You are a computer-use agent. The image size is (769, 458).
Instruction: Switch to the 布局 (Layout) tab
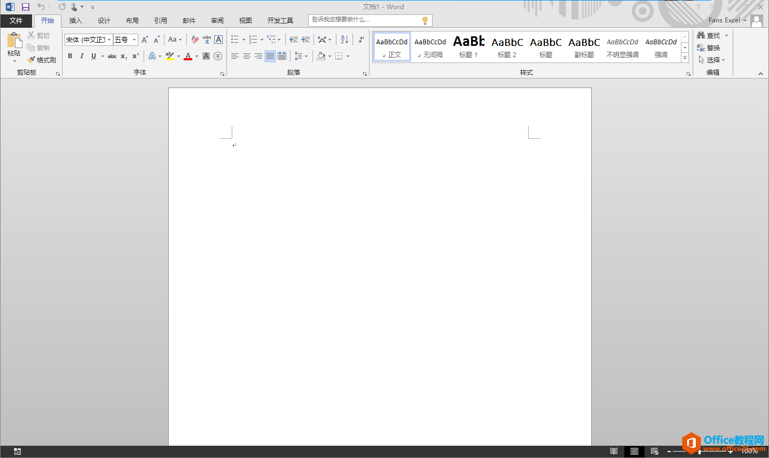tap(132, 20)
